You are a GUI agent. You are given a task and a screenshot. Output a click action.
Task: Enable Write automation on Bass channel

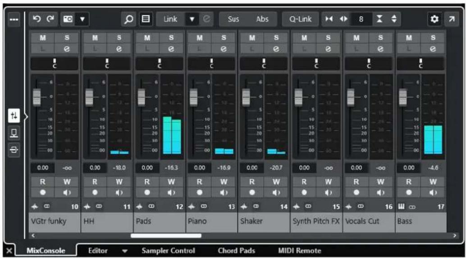tap(433, 182)
